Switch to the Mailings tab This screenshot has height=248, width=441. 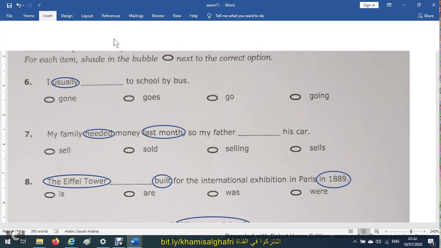[136, 16]
